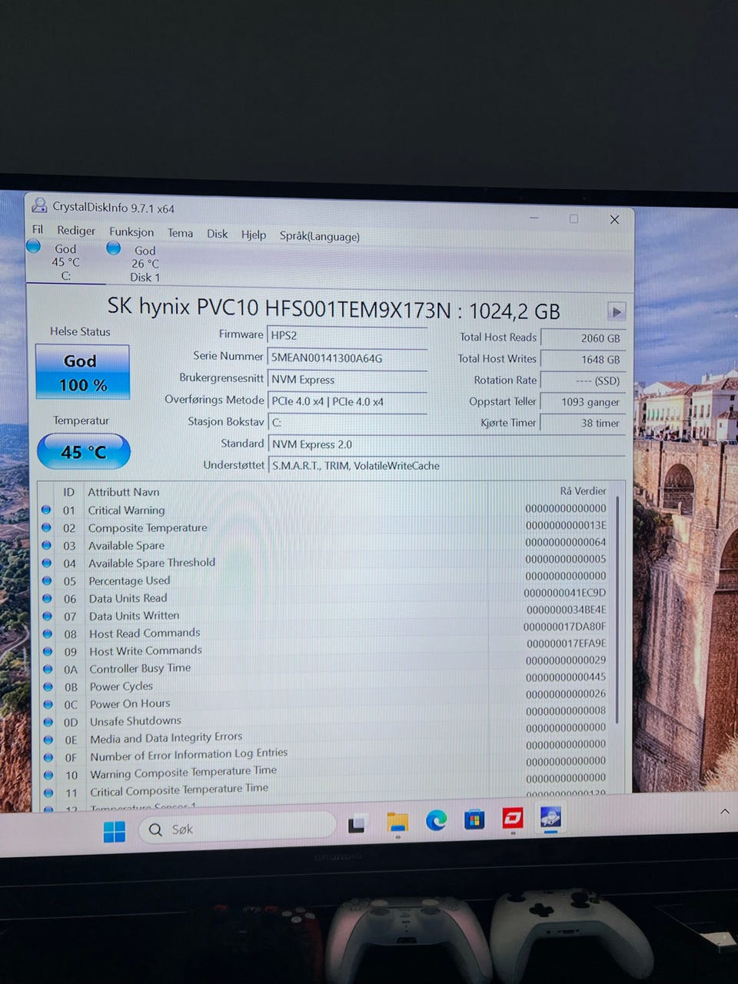Click the S.M.A.R.T., TRIM features field
This screenshot has height=984, width=738.
coord(446,465)
